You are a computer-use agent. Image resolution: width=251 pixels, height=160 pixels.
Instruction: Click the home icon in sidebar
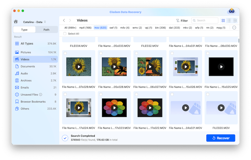point(16,22)
